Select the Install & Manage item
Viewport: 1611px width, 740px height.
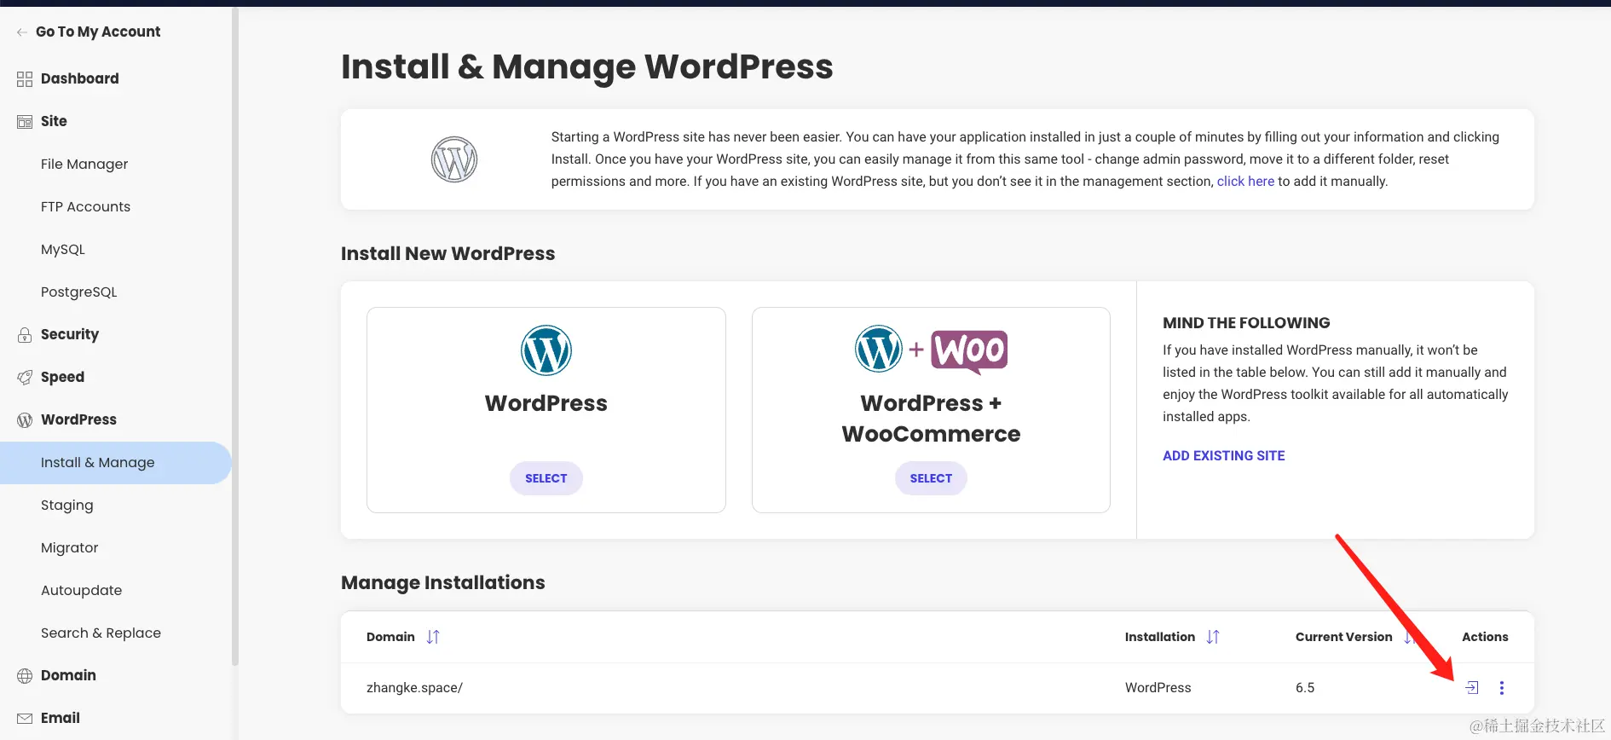[116, 463]
